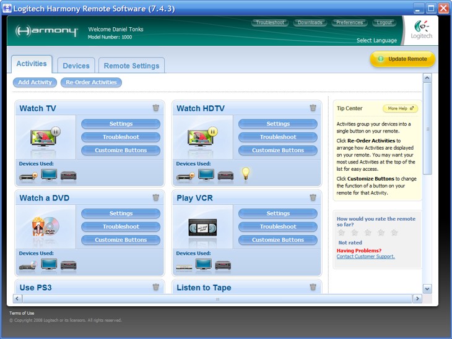The image size is (452, 339).
Task: Open Settings for Watch a DVD
Action: (121, 213)
